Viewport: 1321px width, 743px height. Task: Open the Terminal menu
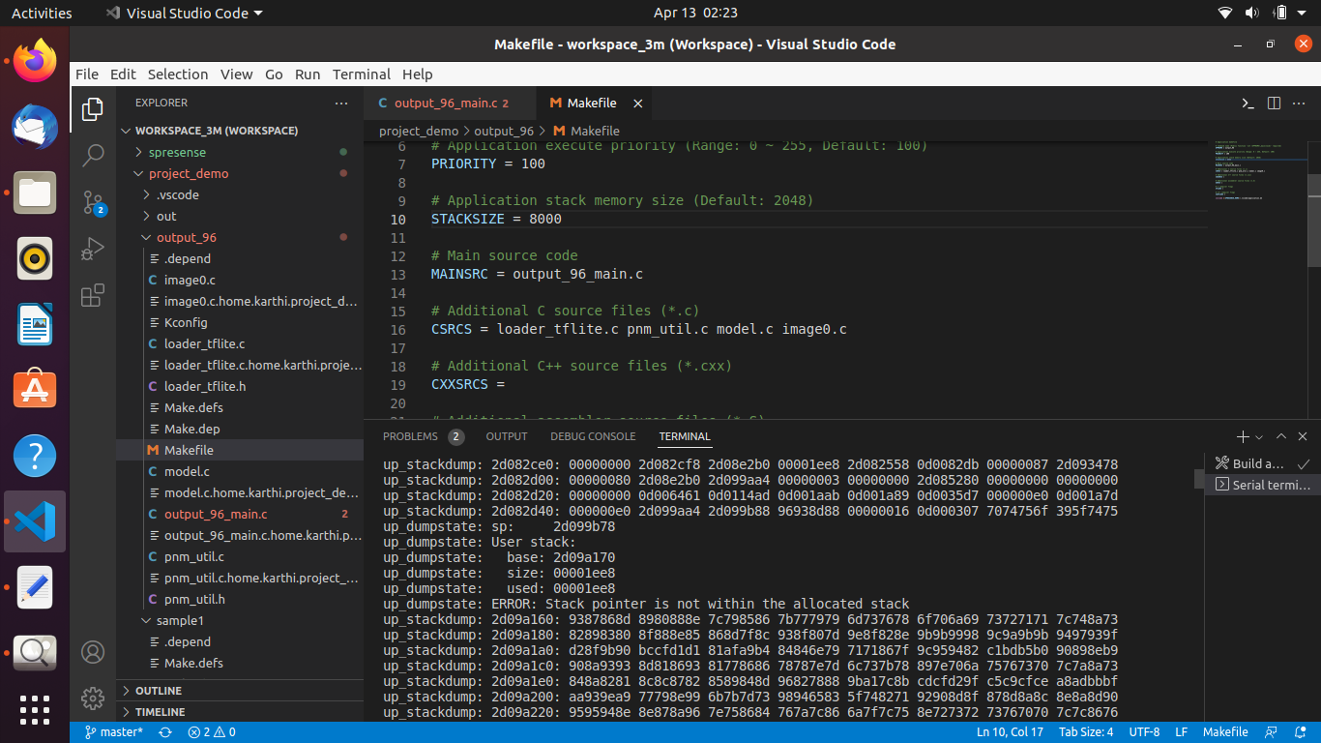pos(362,74)
